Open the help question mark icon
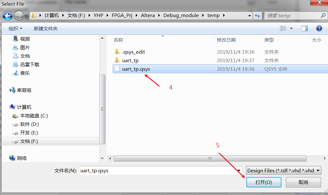328x195 pixels. coord(319,28)
